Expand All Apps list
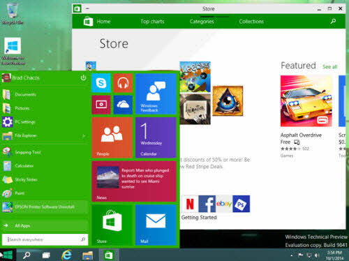Image resolution: width=349 pixels, height=261 pixels. pyautogui.click(x=44, y=225)
